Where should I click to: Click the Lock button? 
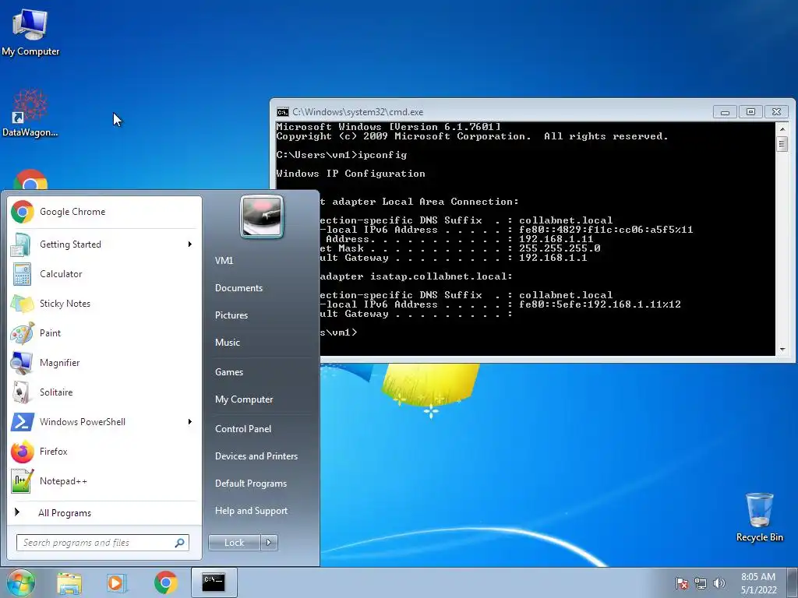234,543
